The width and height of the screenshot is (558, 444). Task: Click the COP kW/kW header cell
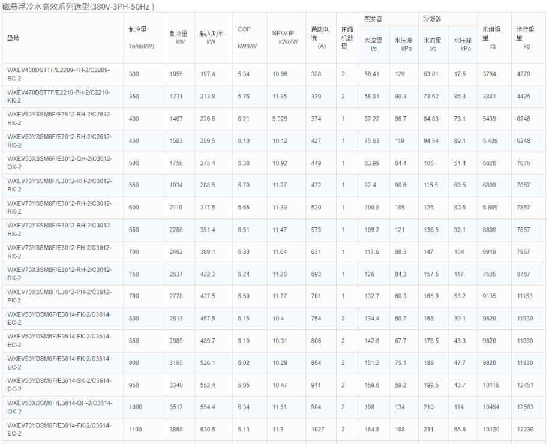tap(247, 37)
